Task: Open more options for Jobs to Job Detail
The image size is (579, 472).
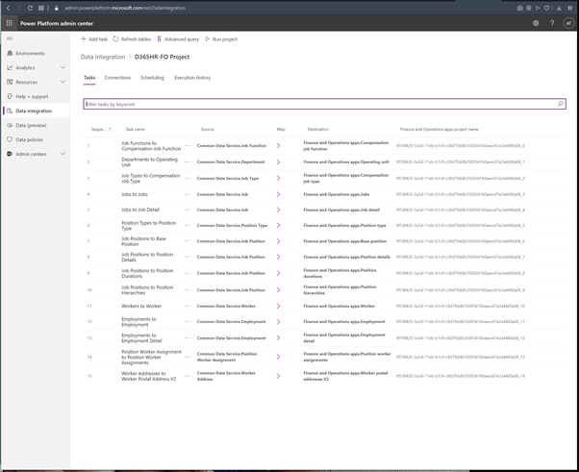Action: [x=188, y=210]
